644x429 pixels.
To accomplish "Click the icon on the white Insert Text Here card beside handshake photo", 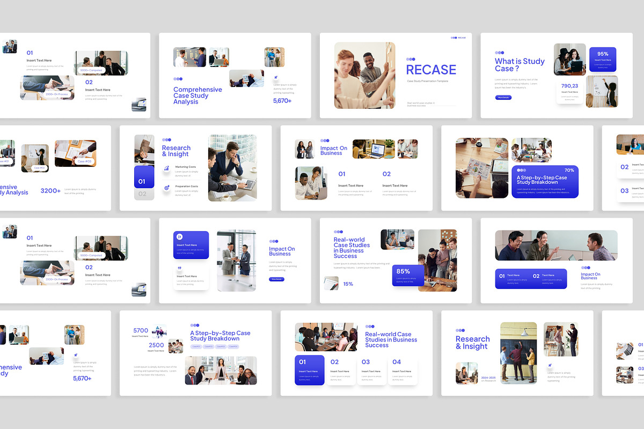I will click(179, 268).
